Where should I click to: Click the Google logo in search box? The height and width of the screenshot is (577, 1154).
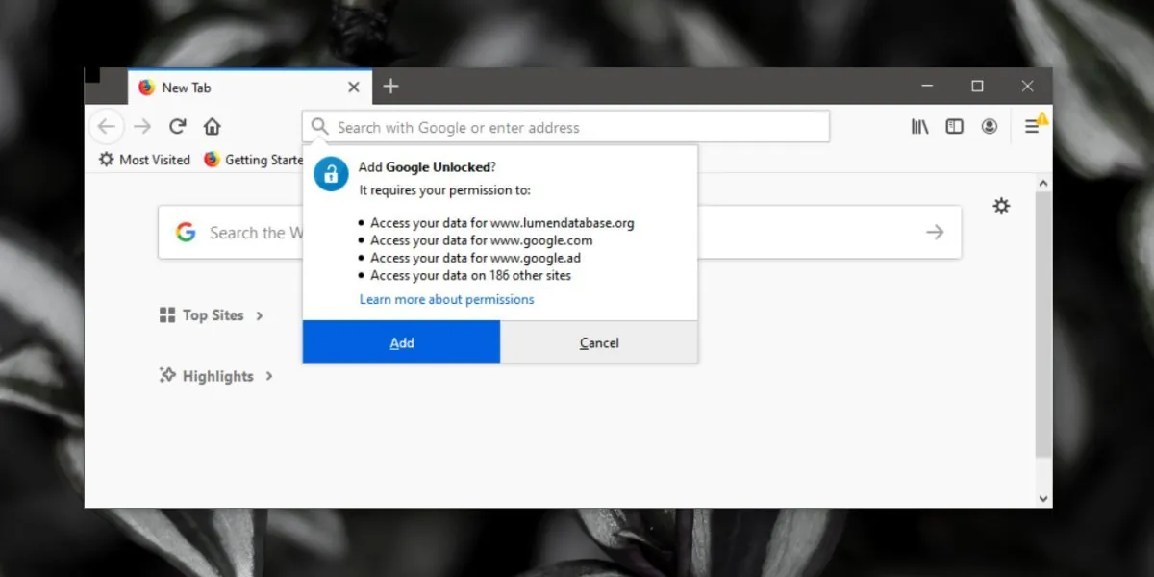[x=186, y=232]
